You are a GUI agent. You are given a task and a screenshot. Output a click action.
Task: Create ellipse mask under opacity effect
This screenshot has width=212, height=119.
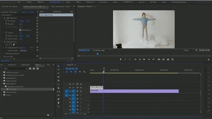coord(7,45)
